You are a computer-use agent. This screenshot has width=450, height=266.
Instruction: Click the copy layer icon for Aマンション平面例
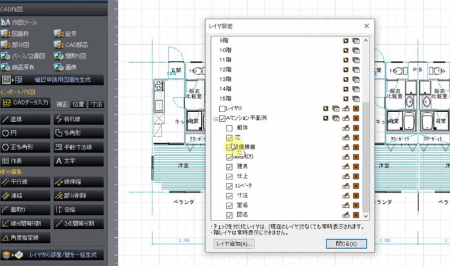336,118
